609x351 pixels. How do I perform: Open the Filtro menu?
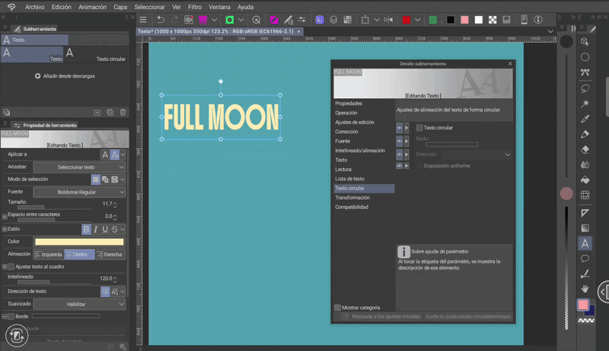[x=196, y=6]
